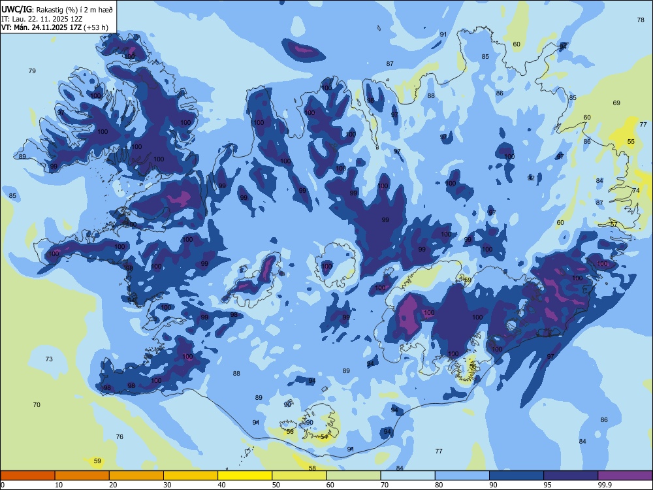Select the humidity value 78 on the map
The width and height of the screenshot is (653, 490).
point(641,20)
